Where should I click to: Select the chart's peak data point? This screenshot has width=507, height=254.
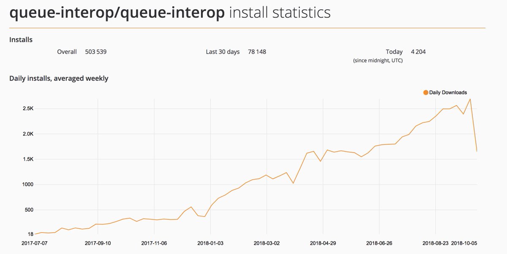click(x=470, y=100)
